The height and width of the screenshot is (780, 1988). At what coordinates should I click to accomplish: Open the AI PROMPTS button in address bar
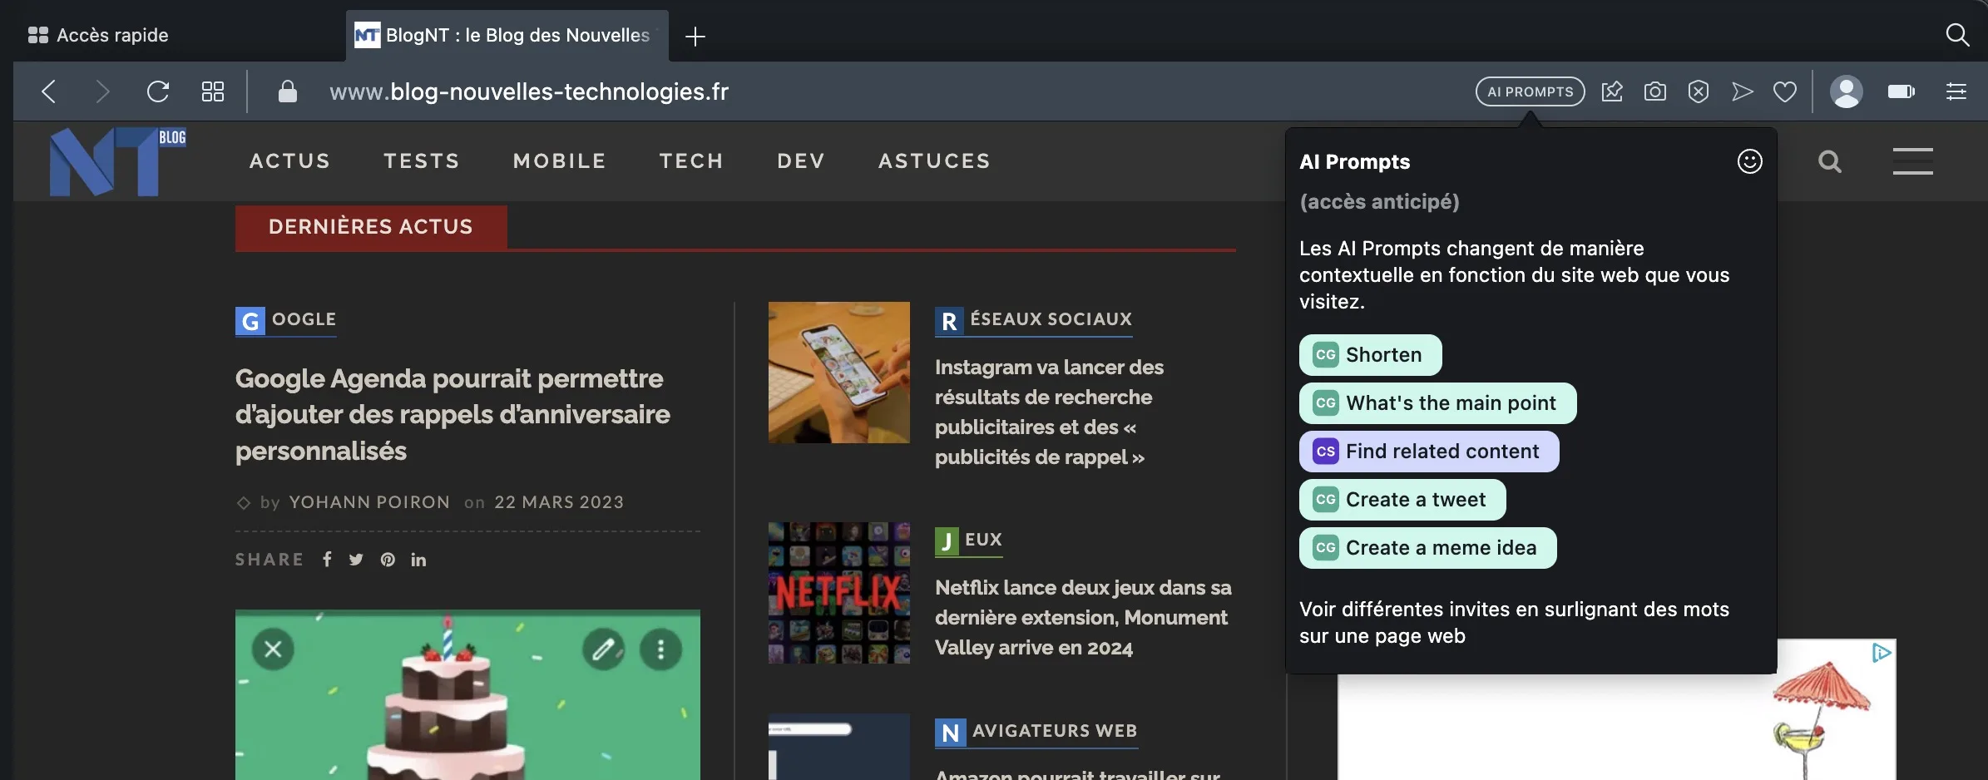coord(1531,91)
